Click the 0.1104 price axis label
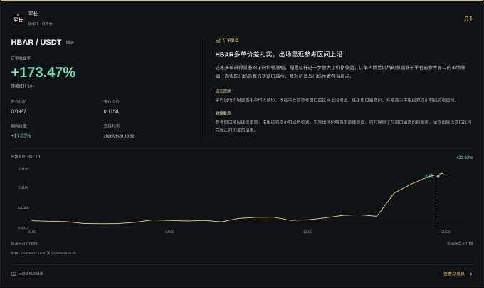Viewport: 484px width, 288px height. pyautogui.click(x=23, y=187)
